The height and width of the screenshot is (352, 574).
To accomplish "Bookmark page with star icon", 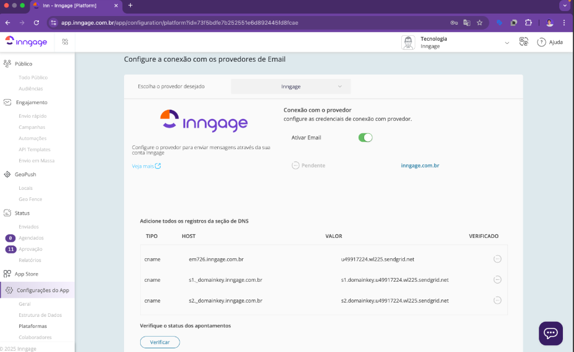I will (x=480, y=23).
